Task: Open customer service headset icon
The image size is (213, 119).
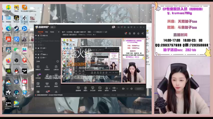Action: pyautogui.click(x=118, y=27)
